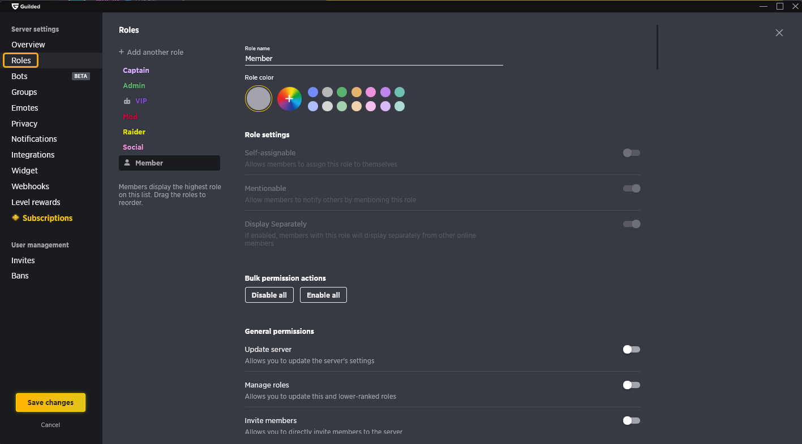Screen dimensions: 802x444
Task: Open Bans under User management
Action: [x=20, y=276]
